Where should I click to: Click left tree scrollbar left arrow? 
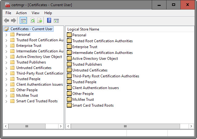tap(6, 126)
